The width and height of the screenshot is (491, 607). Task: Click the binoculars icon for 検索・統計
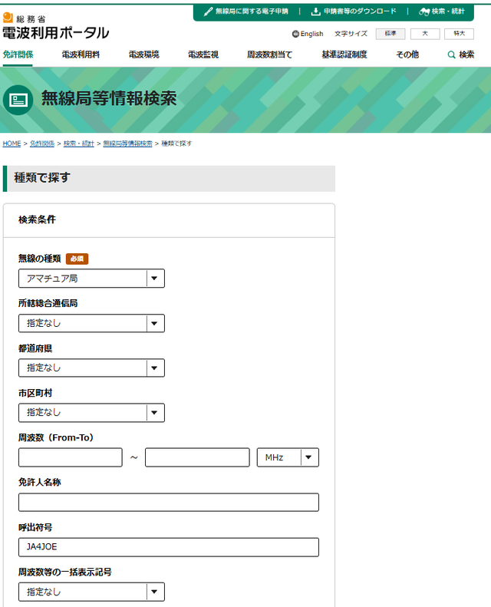coord(424,12)
